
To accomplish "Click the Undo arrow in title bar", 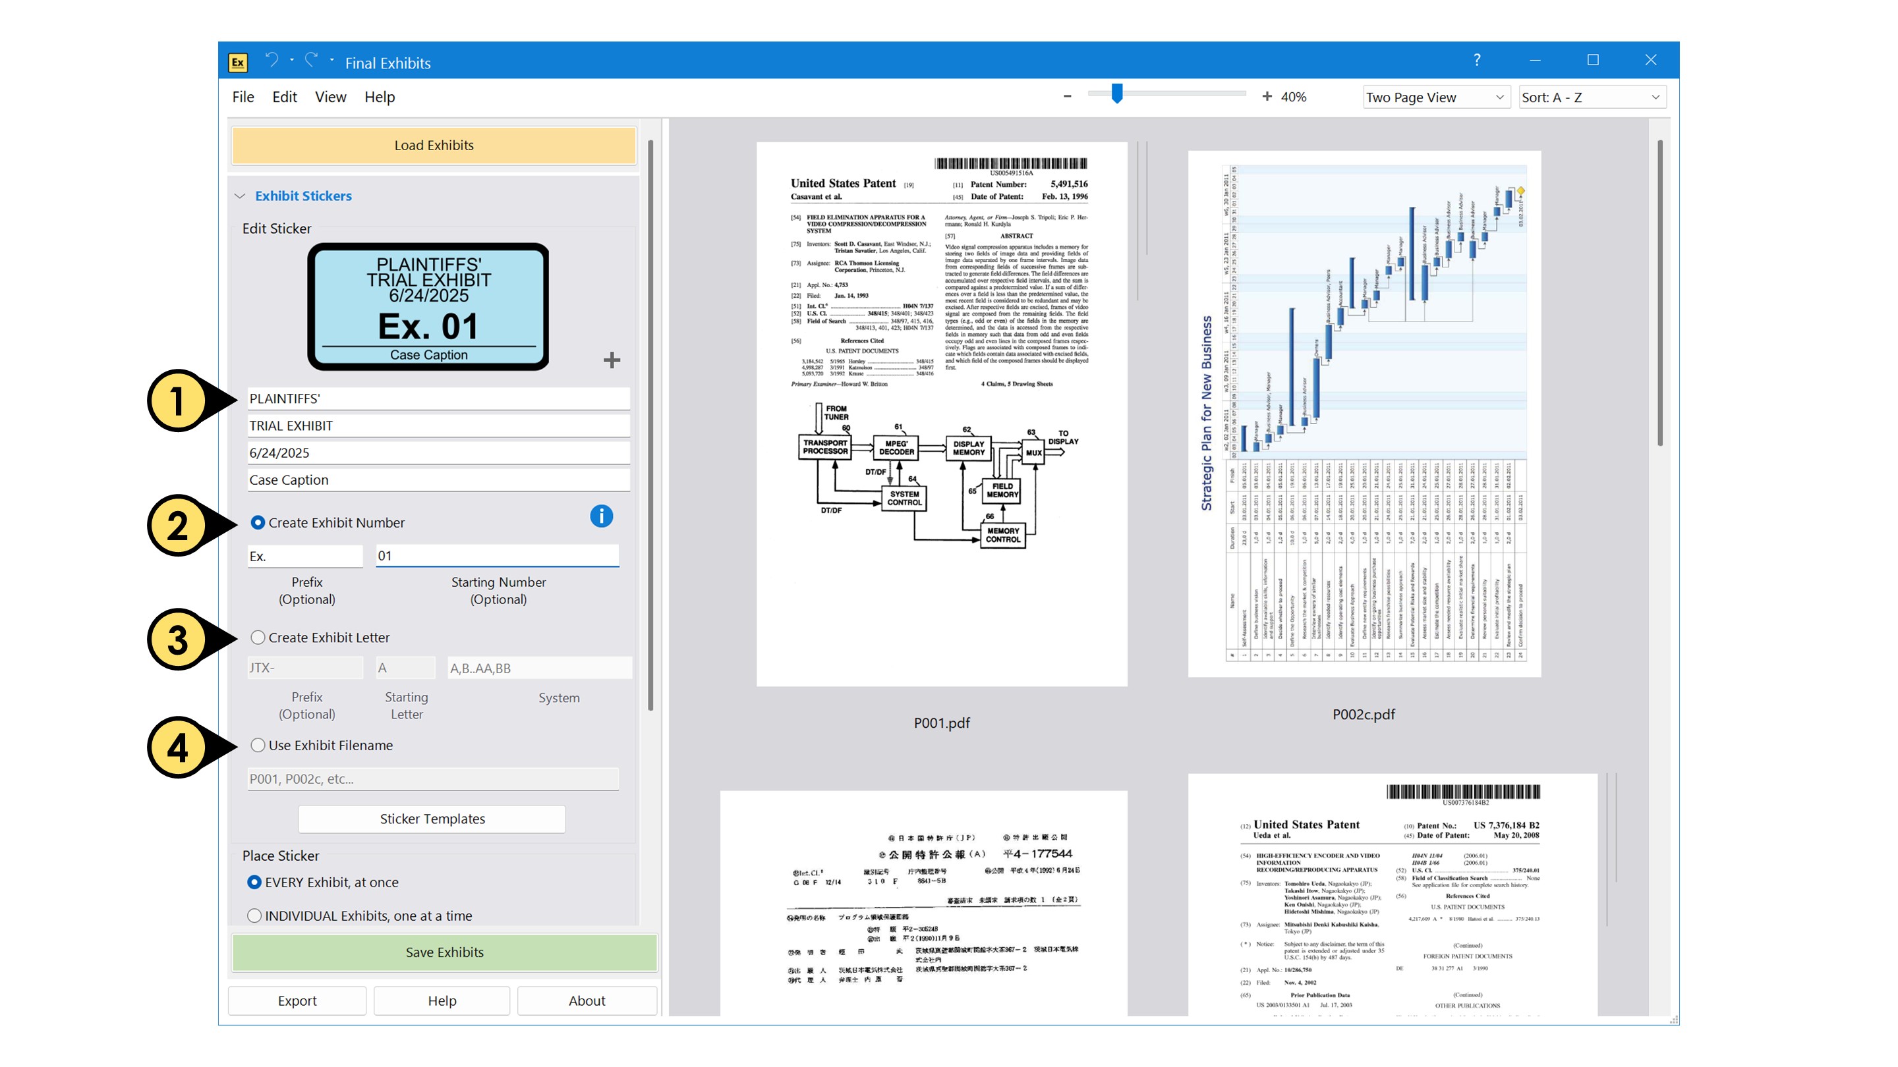I will coord(272,60).
